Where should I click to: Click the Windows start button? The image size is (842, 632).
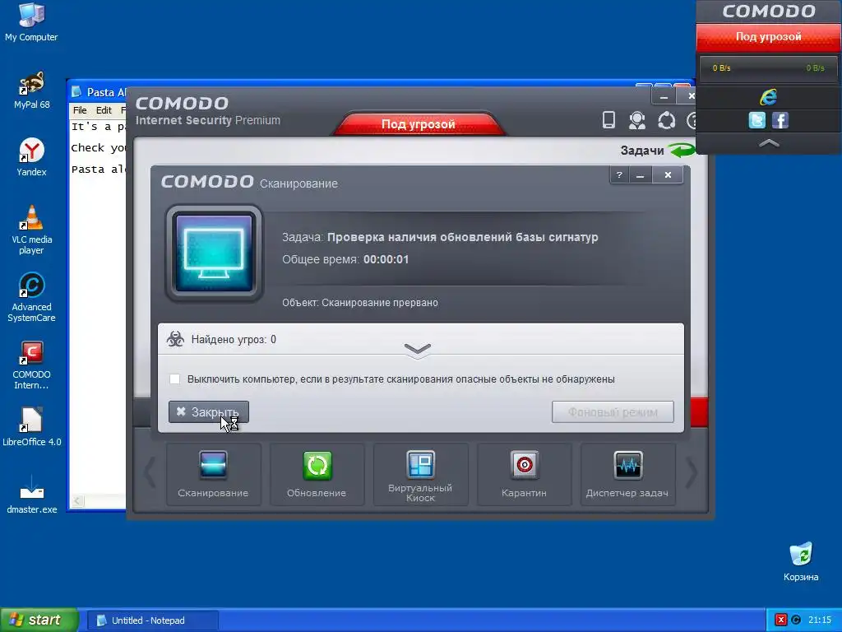pos(39,620)
